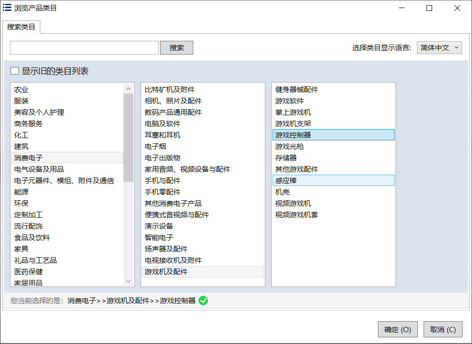
Task: Choose 扬声器及配件 subcategory
Action: coord(203,249)
